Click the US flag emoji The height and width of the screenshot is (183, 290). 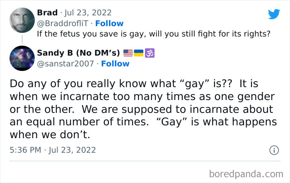click(x=128, y=53)
